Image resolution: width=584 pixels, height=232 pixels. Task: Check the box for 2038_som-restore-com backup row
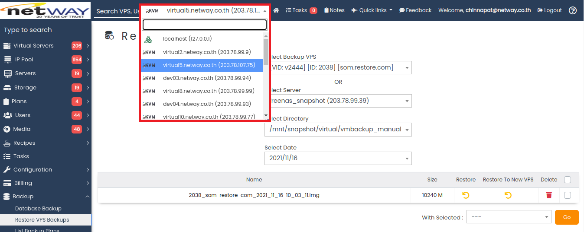[568, 195]
